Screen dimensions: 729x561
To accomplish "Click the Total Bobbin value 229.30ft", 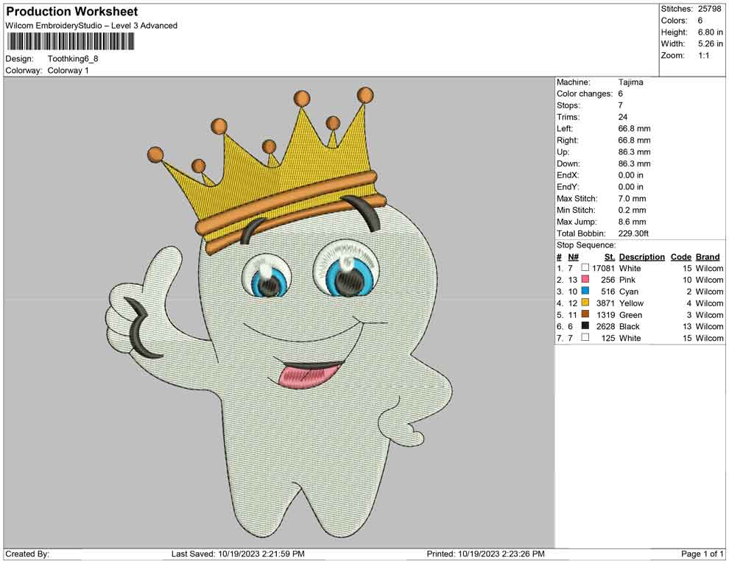I will [633, 233].
